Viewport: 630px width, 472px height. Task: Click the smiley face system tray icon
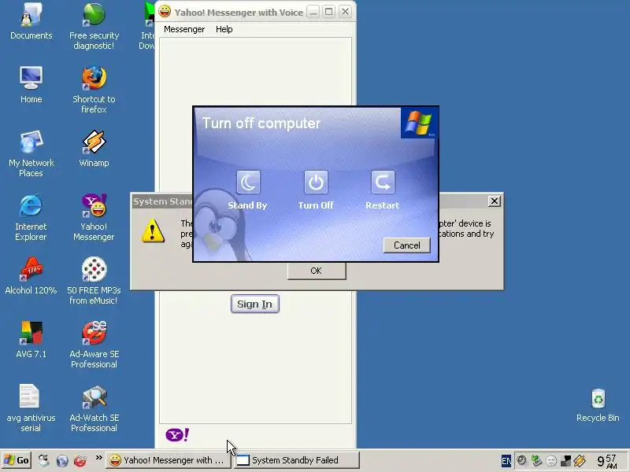551,461
